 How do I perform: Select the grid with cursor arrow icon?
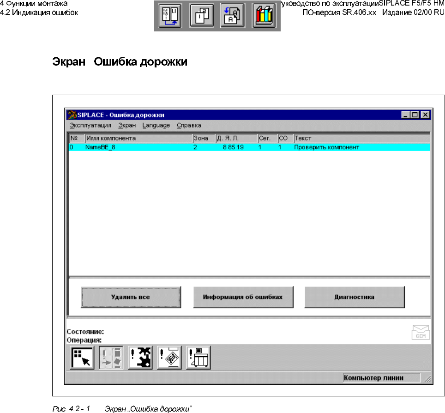coord(82,358)
